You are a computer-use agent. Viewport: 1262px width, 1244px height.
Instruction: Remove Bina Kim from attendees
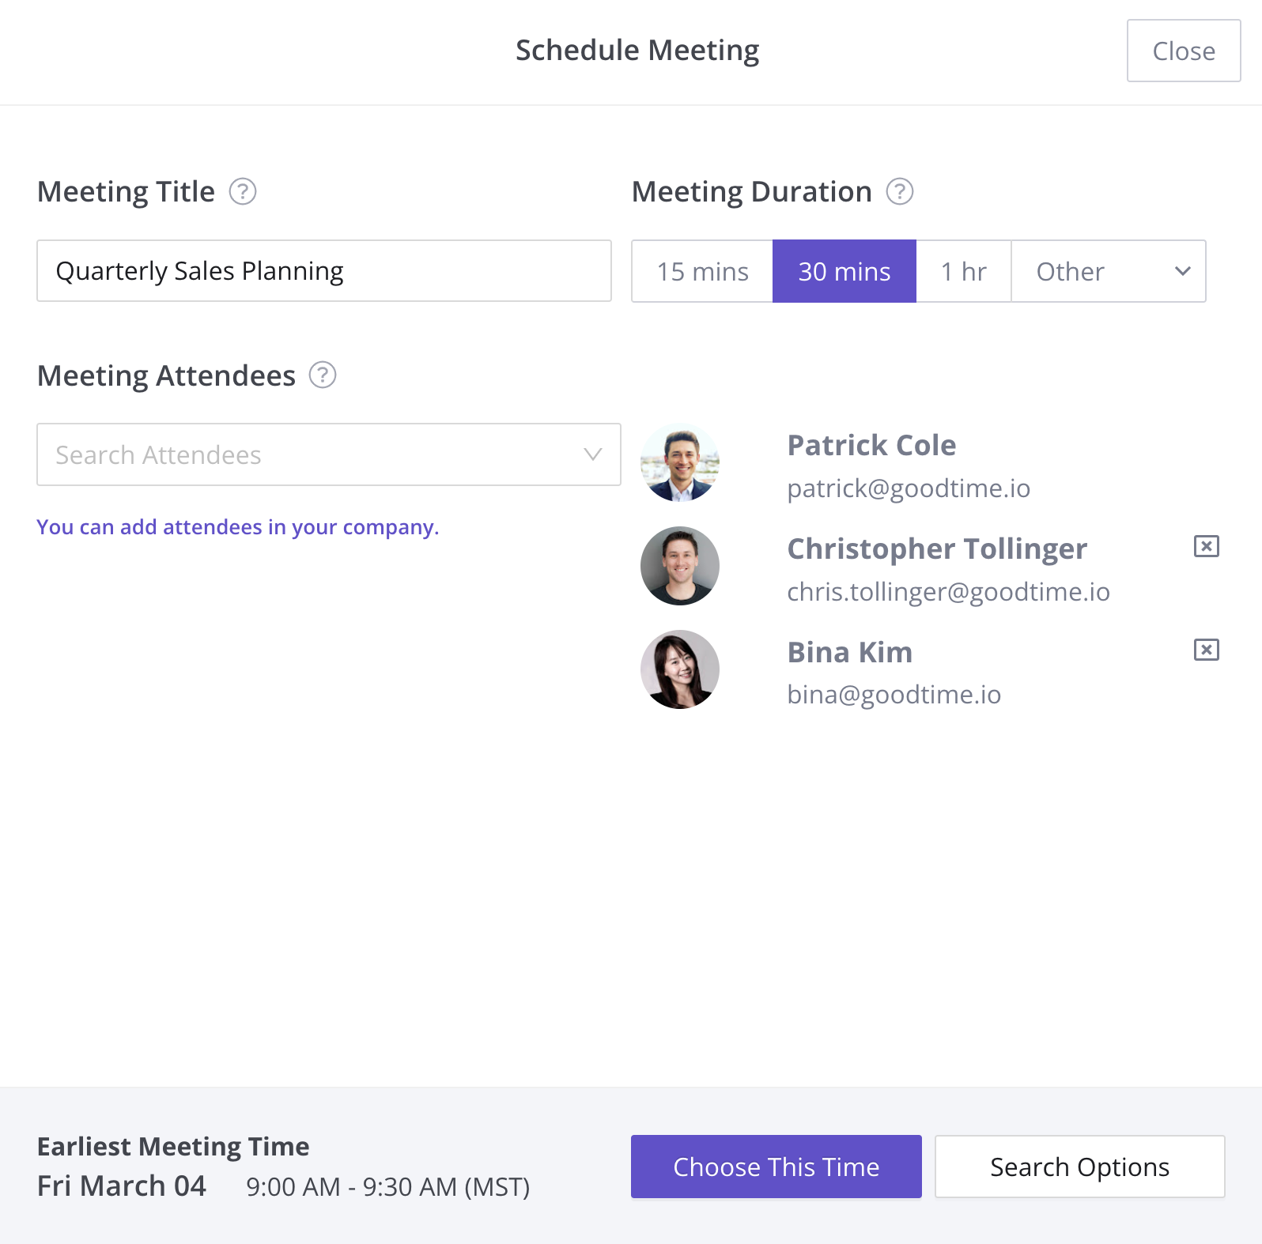[1206, 650]
